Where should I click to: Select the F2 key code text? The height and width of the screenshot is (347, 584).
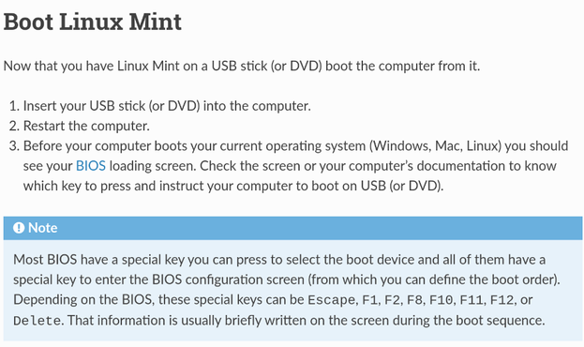(392, 300)
